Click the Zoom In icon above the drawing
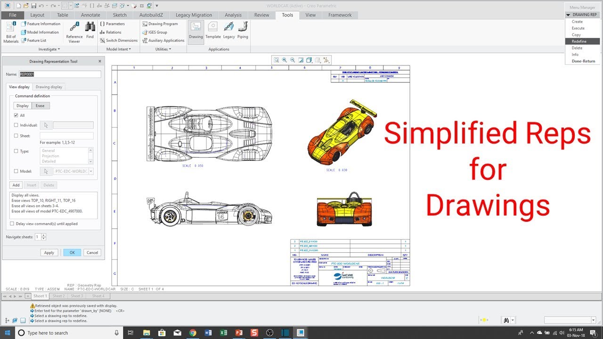 285,60
